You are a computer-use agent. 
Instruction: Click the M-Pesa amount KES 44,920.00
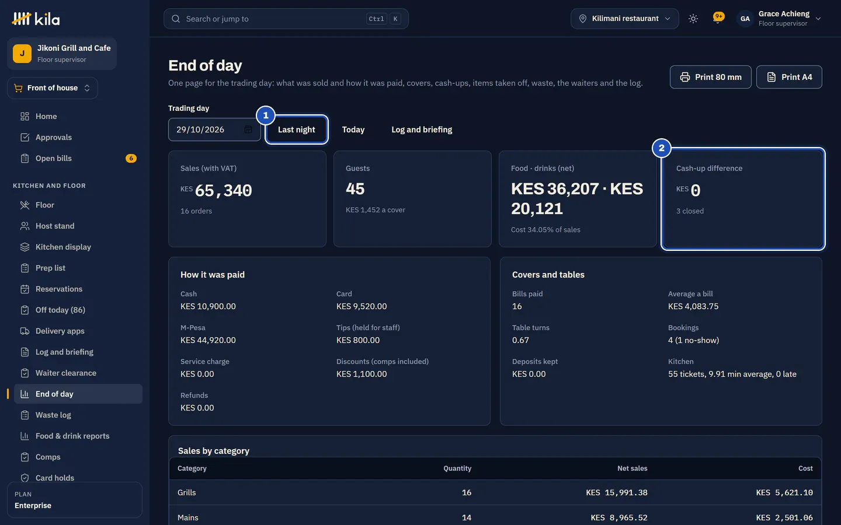pos(208,340)
